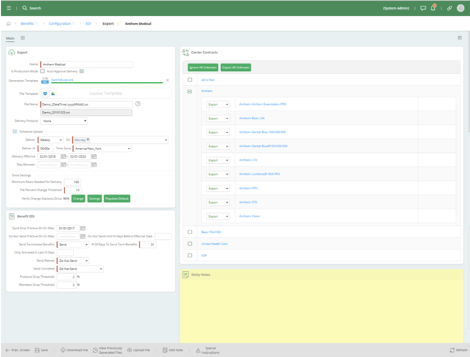The image size is (470, 357).
Task: Open the Delivery Protocol dropdown
Action: click(64, 120)
